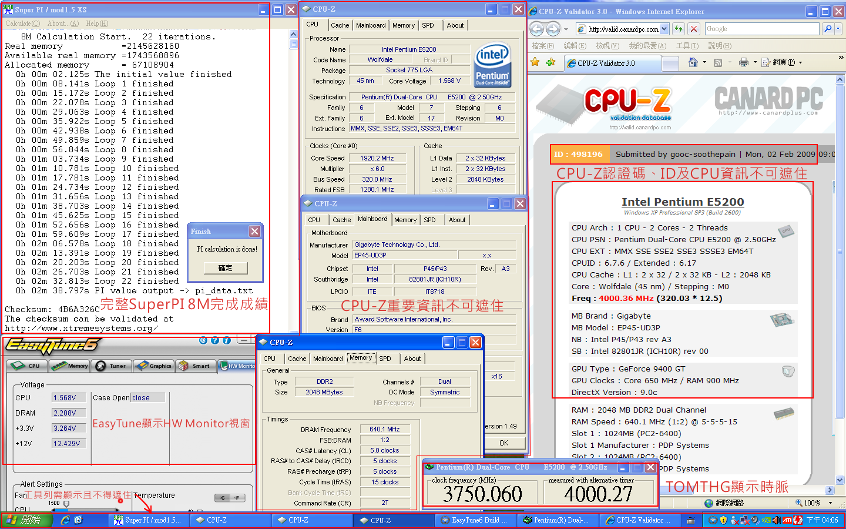Click IE horizontal scrollbar right arrow
846x529 pixels.
tap(830, 490)
